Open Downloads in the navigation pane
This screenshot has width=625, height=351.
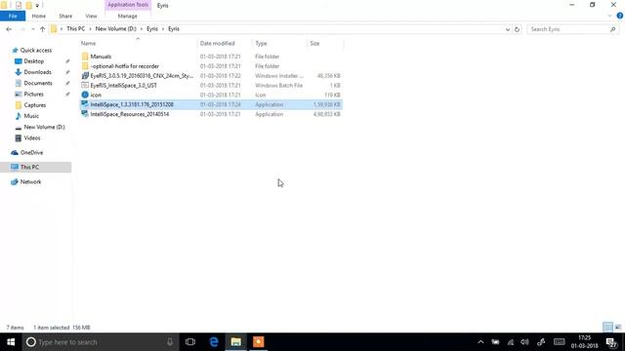tap(37, 72)
